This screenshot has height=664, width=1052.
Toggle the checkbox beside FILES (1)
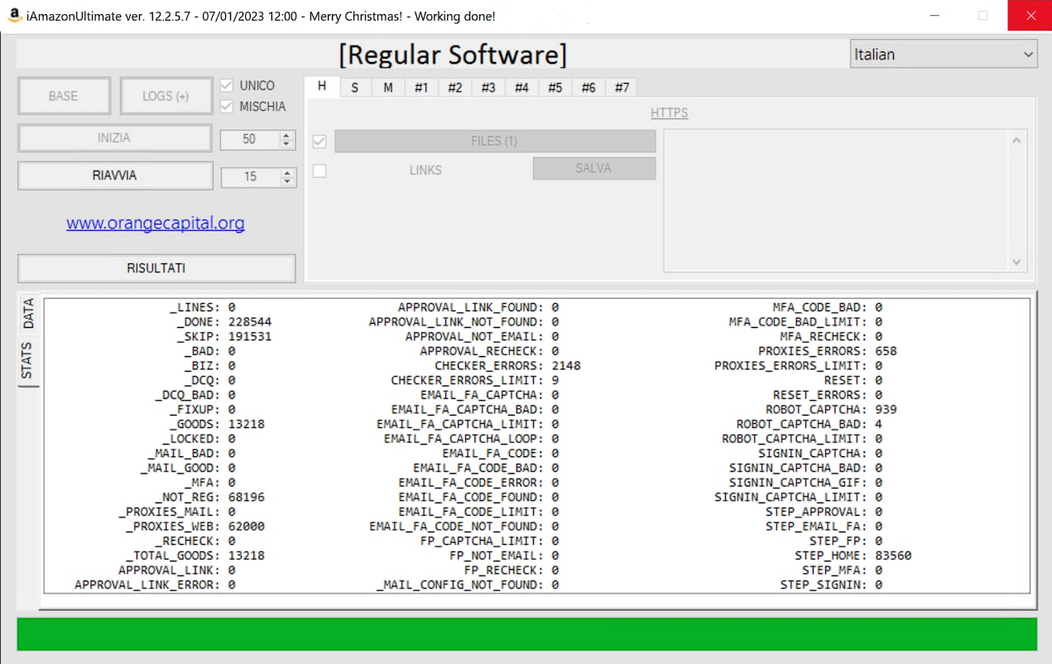point(319,142)
